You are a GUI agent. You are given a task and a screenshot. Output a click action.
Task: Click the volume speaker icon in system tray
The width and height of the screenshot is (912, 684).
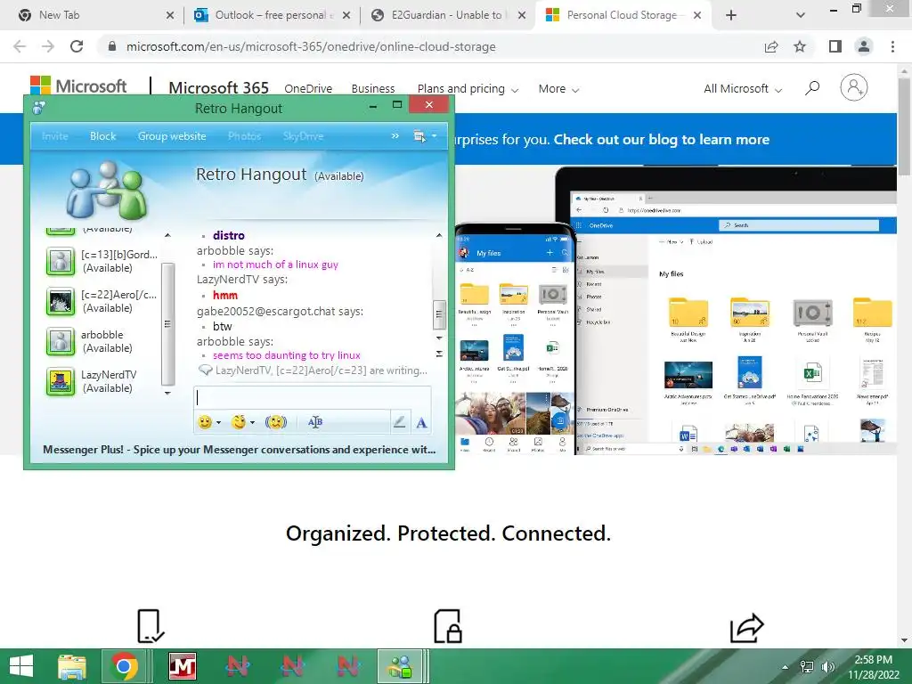click(x=828, y=666)
